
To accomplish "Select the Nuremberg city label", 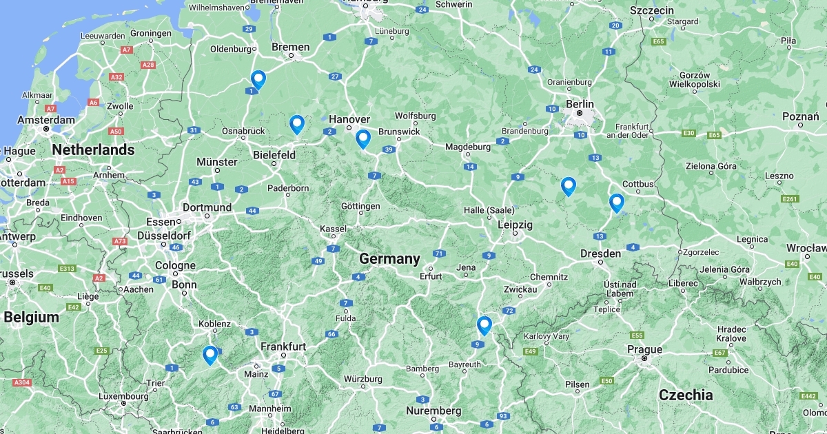I will coord(433,411).
